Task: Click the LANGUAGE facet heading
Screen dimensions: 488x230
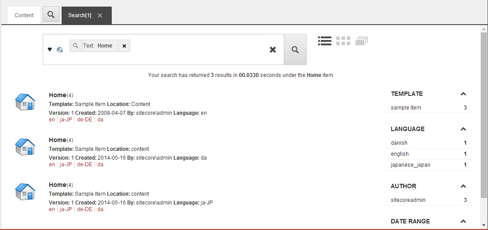Action: (x=408, y=129)
